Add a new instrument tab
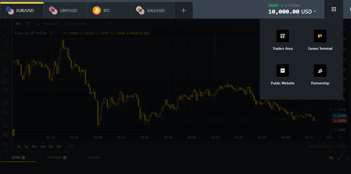The image size is (351, 174). [x=183, y=11]
